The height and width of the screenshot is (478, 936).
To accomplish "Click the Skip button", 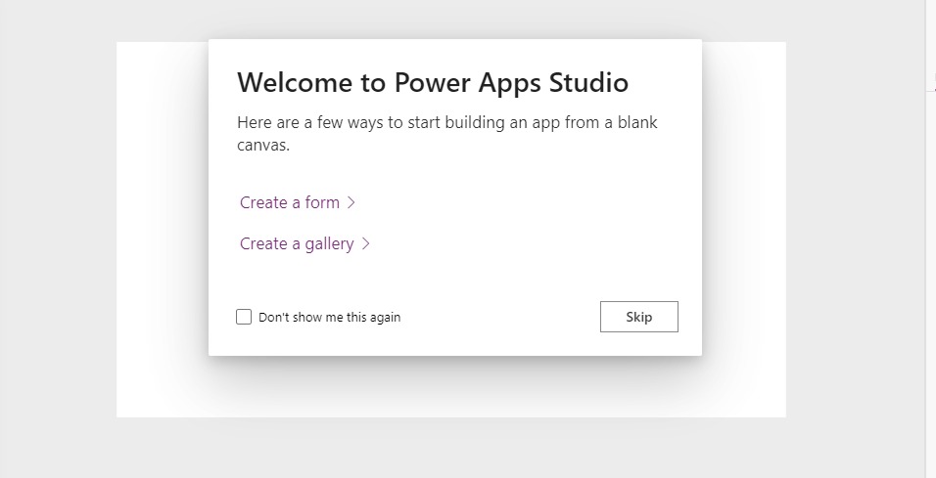I will click(638, 317).
